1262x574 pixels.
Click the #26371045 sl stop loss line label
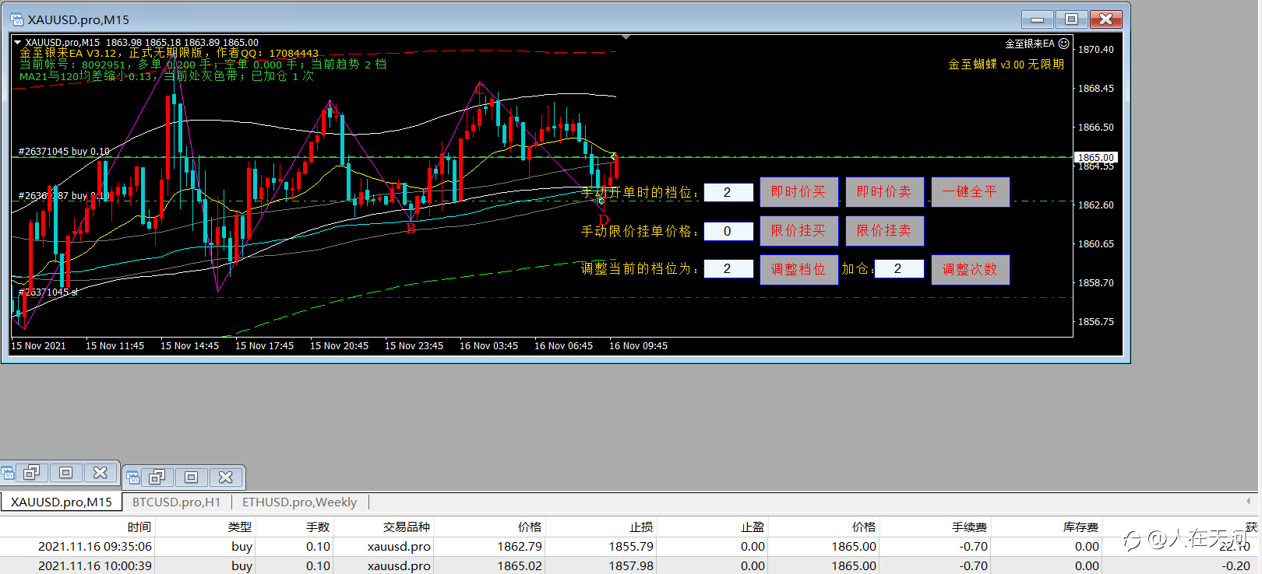point(48,292)
